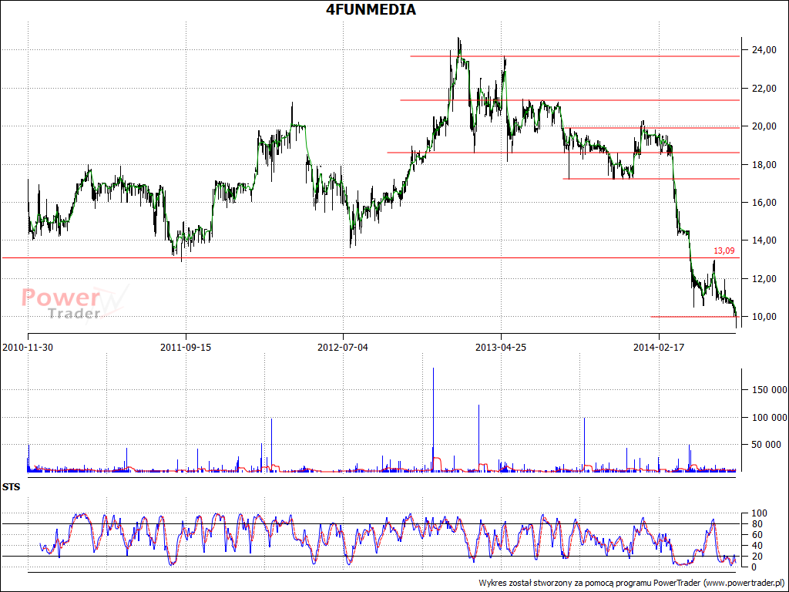Click the 12,00 price axis label
Screen dimensions: 789x592
[764, 279]
